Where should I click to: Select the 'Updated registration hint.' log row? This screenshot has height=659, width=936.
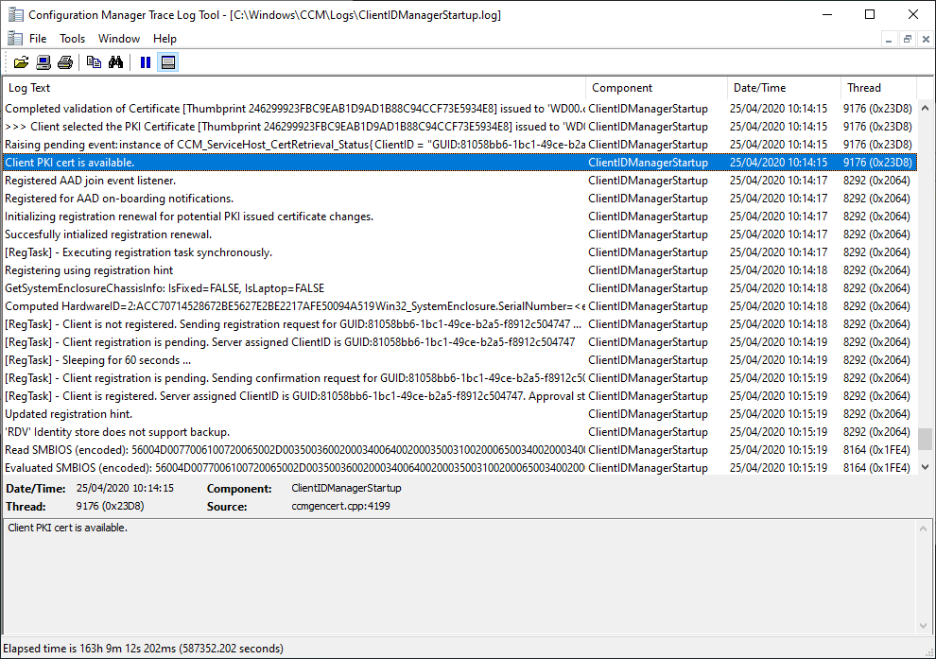pos(284,414)
